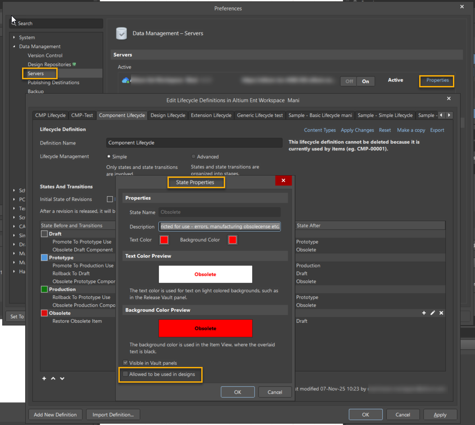Expand the System tree node
The width and height of the screenshot is (475, 425).
[14, 37]
